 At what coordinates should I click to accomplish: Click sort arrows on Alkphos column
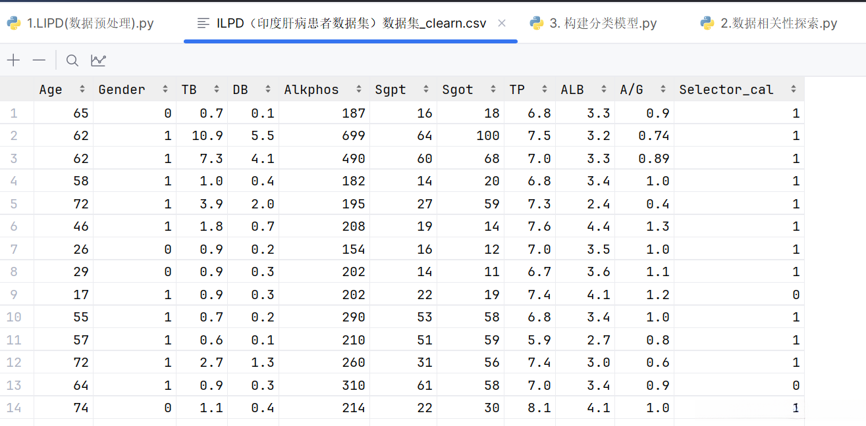click(x=359, y=89)
